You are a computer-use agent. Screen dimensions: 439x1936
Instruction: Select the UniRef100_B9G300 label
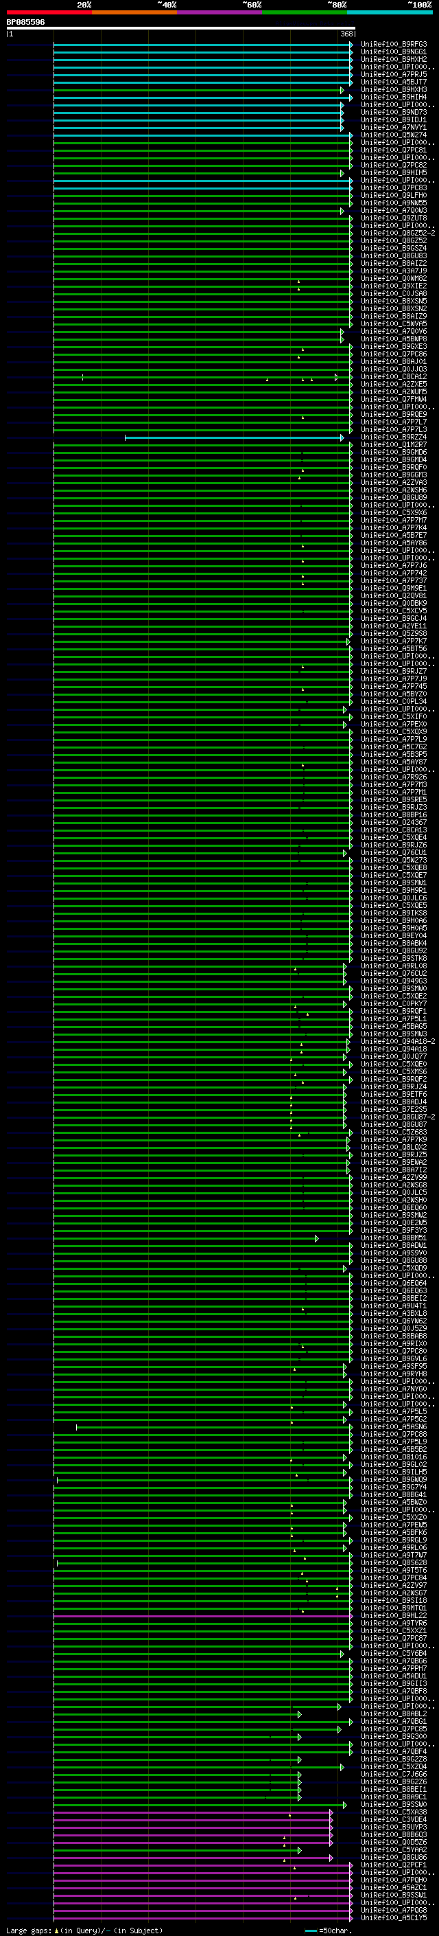coord(394,1736)
